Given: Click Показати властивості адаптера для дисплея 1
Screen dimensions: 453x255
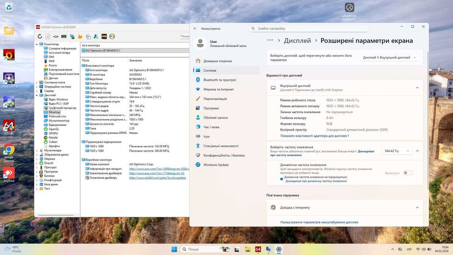Looking at the screenshot, I should tap(315, 136).
